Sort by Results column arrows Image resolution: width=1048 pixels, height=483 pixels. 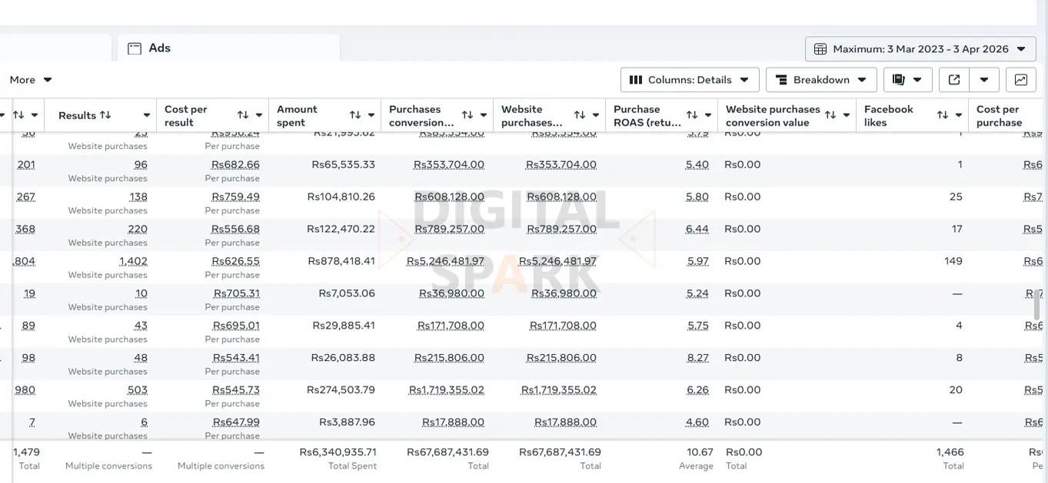(105, 115)
